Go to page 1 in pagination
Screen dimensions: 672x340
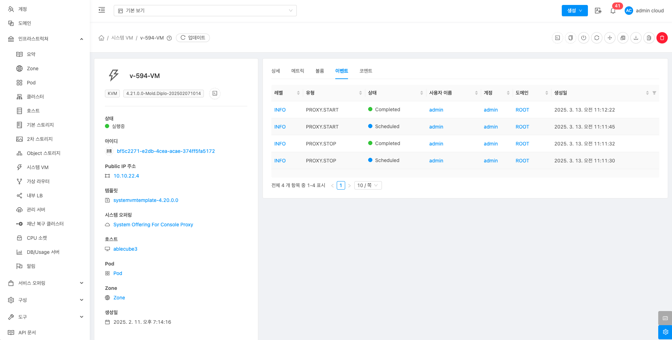click(341, 185)
